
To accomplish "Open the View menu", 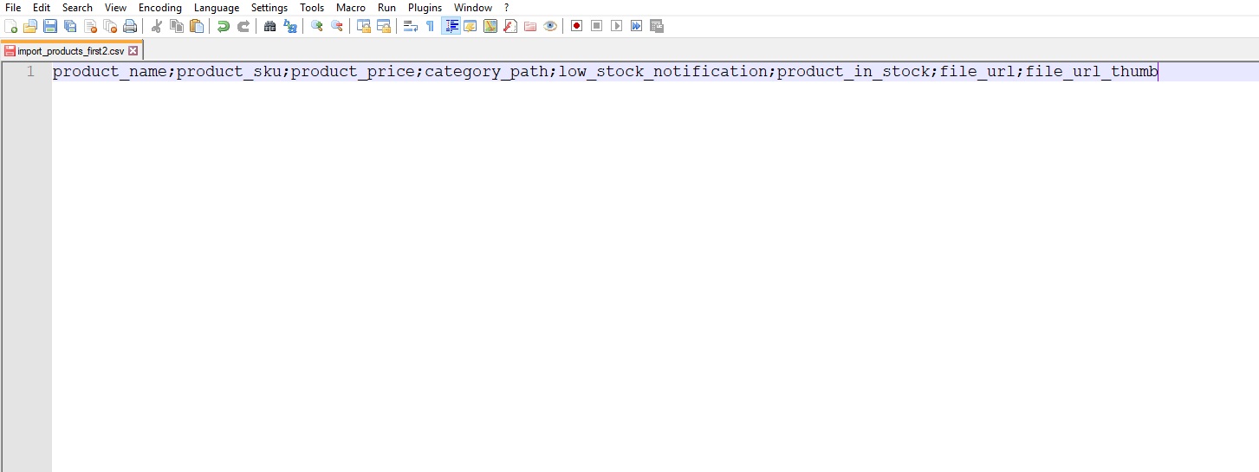I will click(x=115, y=8).
